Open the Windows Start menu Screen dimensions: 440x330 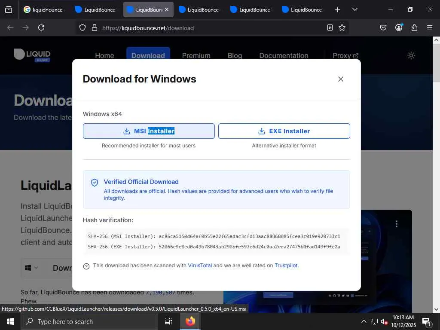point(10,321)
